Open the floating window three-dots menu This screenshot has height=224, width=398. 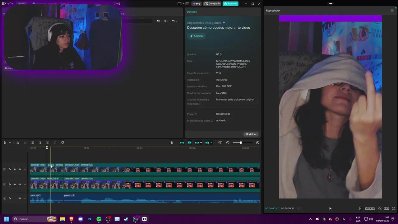330,4
